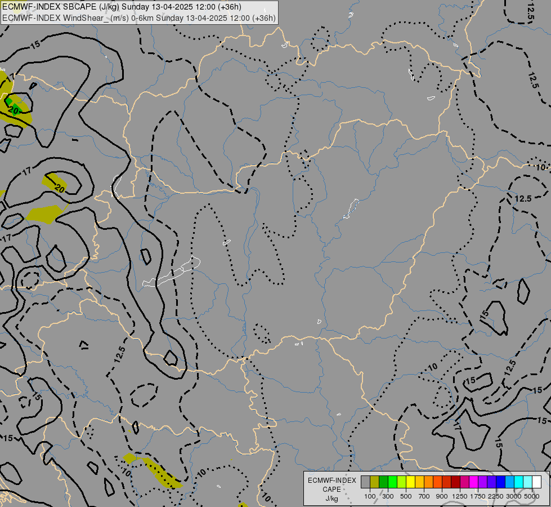Screen dimensions: 551x507
Task: Click the legend value 5000
Action: coord(532,496)
